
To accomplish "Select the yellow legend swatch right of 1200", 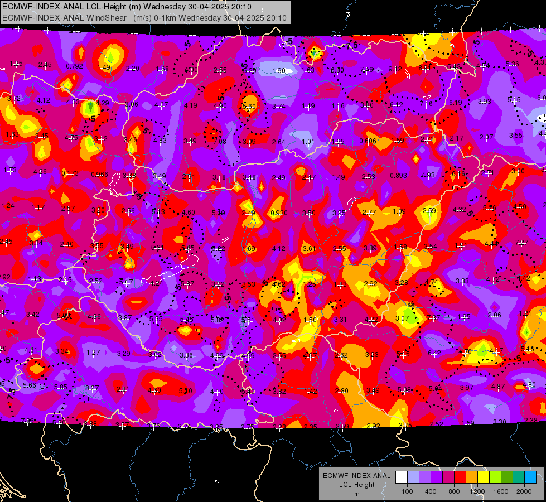I will tap(484, 477).
